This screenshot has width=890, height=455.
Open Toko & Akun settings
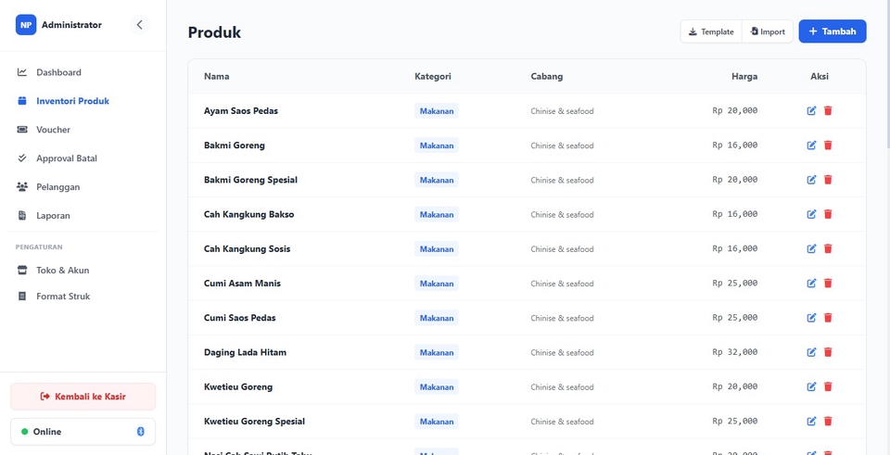tap(62, 271)
